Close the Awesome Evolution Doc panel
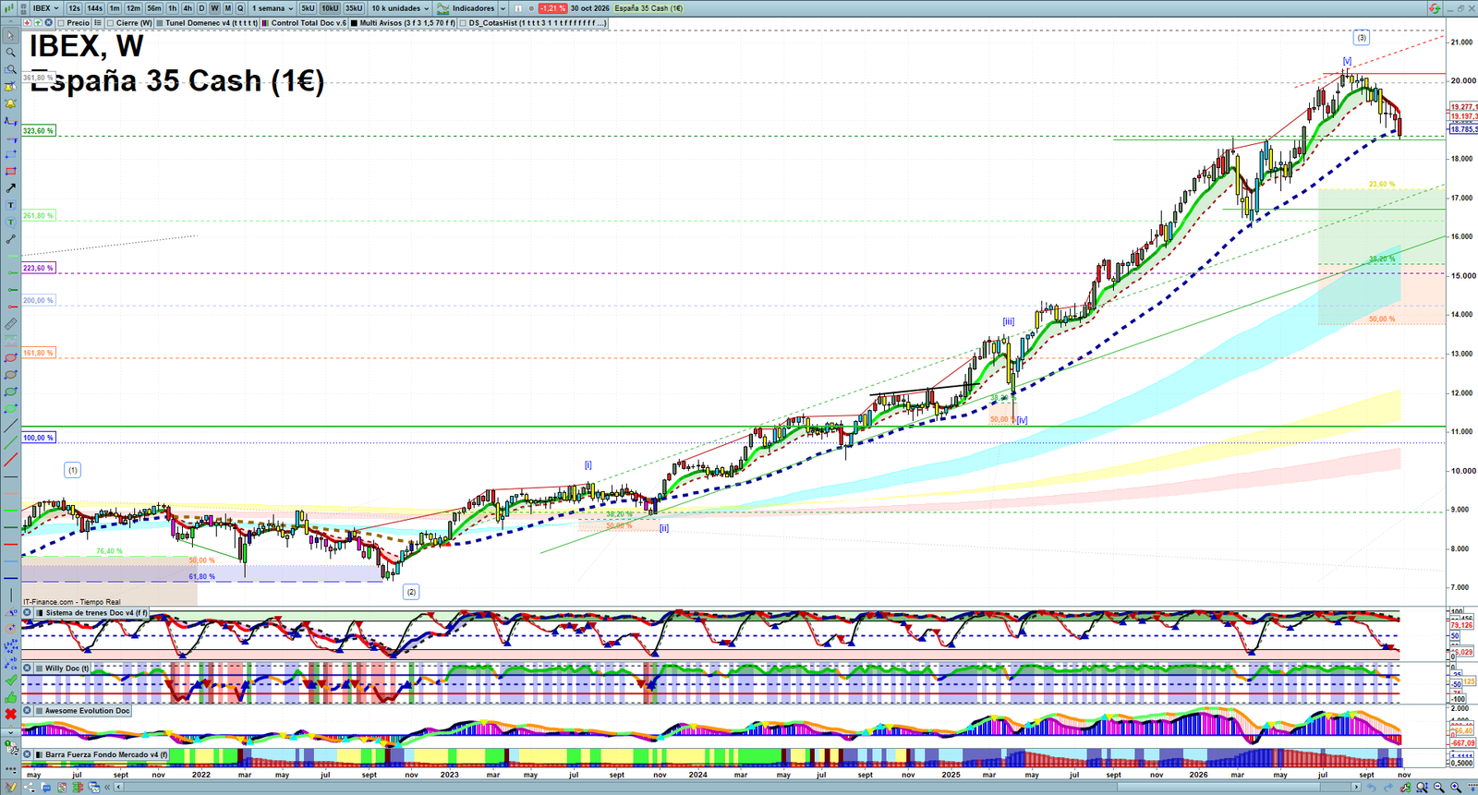The image size is (1478, 795). (27, 710)
